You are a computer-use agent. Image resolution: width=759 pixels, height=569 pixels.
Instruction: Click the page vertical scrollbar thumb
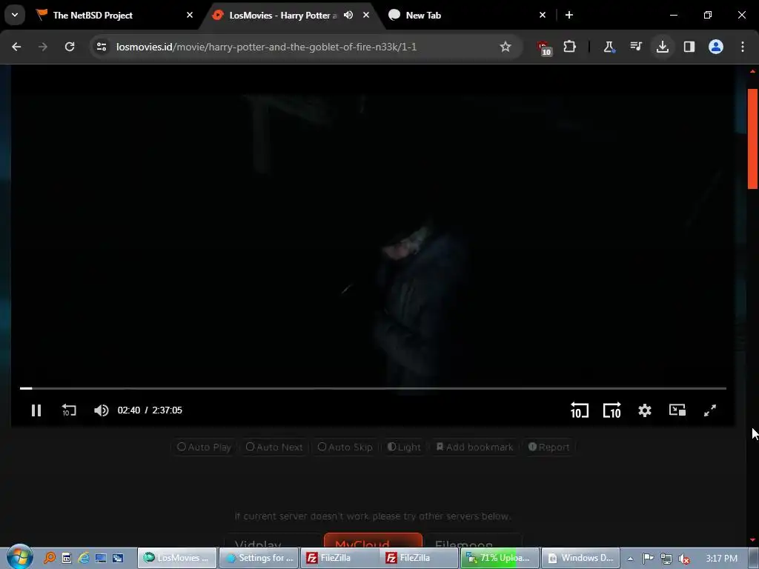tap(753, 139)
